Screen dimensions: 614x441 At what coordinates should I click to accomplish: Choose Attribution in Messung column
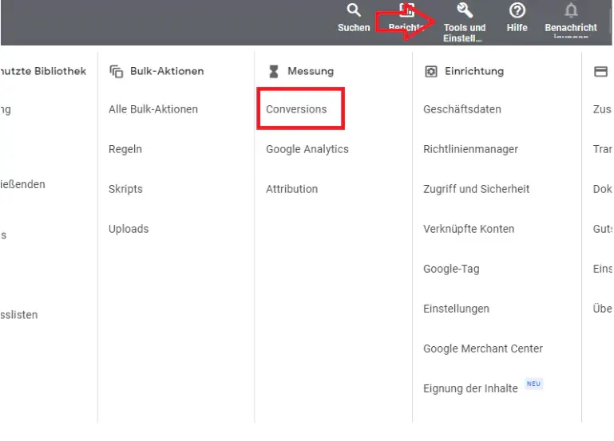tap(291, 189)
